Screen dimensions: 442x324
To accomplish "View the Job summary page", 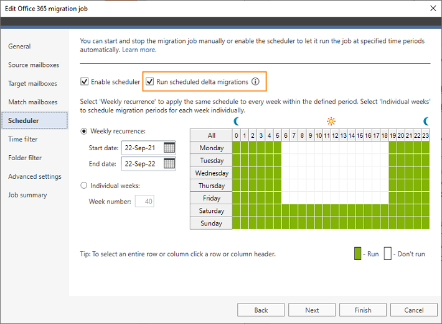I will [x=27, y=195].
